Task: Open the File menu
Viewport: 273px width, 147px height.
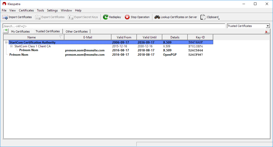Action: coord(4,10)
